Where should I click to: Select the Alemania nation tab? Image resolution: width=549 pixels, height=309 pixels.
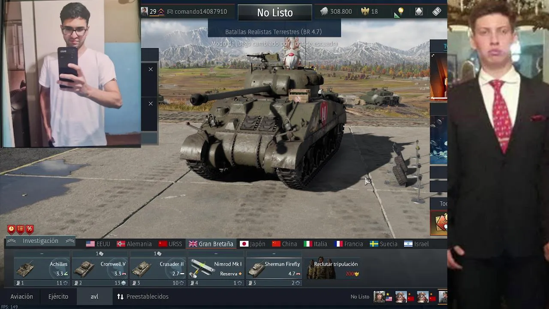click(134, 244)
